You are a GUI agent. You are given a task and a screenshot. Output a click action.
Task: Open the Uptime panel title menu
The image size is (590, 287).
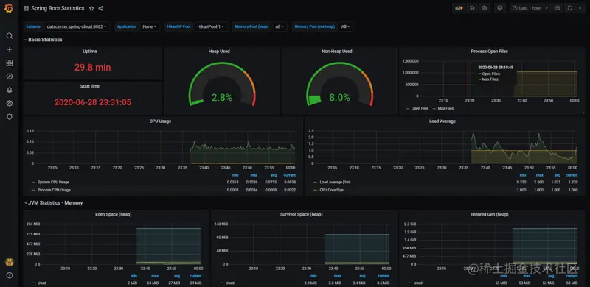pyautogui.click(x=89, y=51)
